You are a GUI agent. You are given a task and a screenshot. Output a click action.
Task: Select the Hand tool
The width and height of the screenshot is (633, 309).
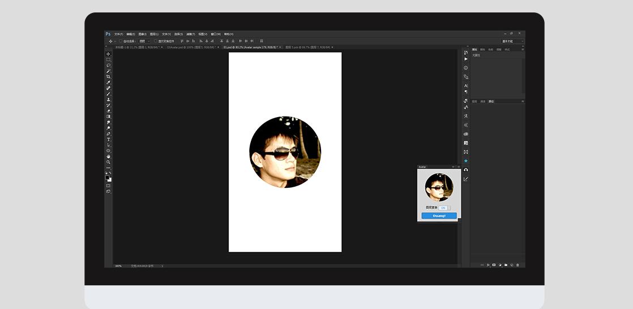108,156
